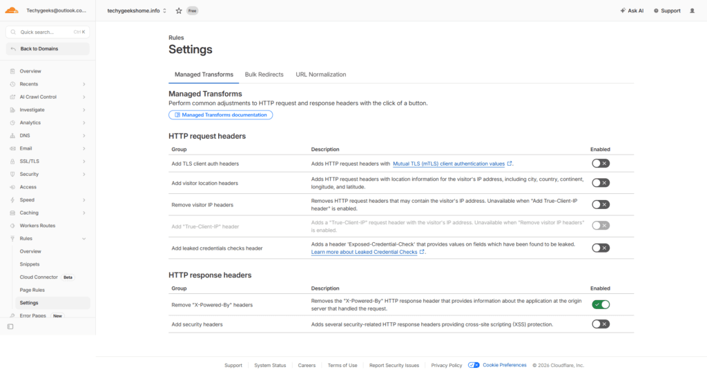The image size is (707, 374).
Task: Click the Overview sidebar icon
Action: 12,71
